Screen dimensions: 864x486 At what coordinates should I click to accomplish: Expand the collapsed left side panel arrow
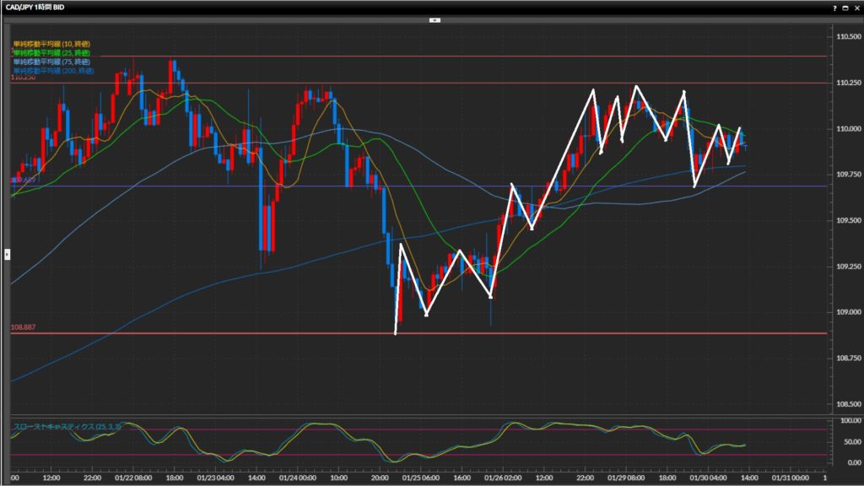(7, 253)
